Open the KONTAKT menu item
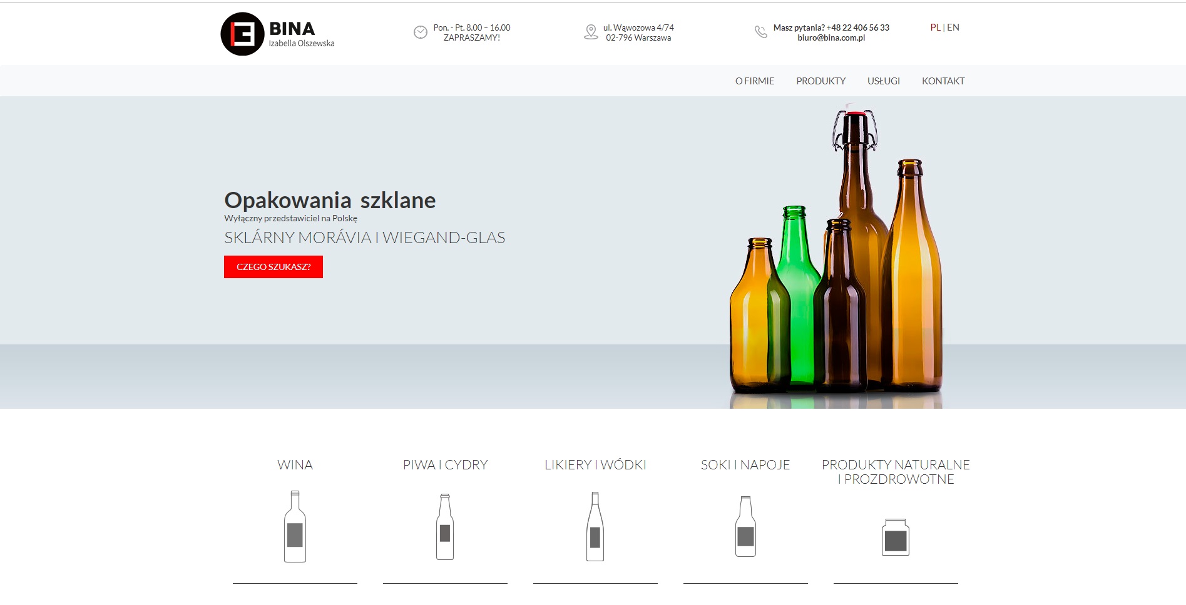The height and width of the screenshot is (605, 1186). point(943,81)
